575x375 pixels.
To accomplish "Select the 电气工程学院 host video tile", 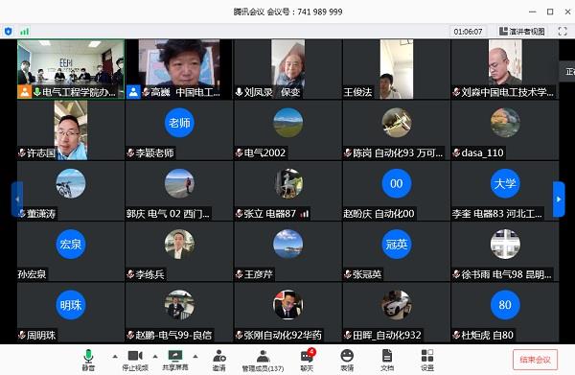I will click(71, 69).
